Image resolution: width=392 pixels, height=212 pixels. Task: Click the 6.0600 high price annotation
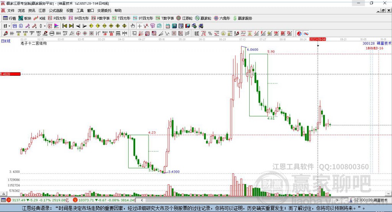pyautogui.click(x=253, y=49)
